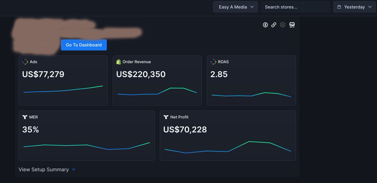Screen dimensions: 377x183
Task: Click the ROAS colorful dots icon
Action: [x=213, y=62]
